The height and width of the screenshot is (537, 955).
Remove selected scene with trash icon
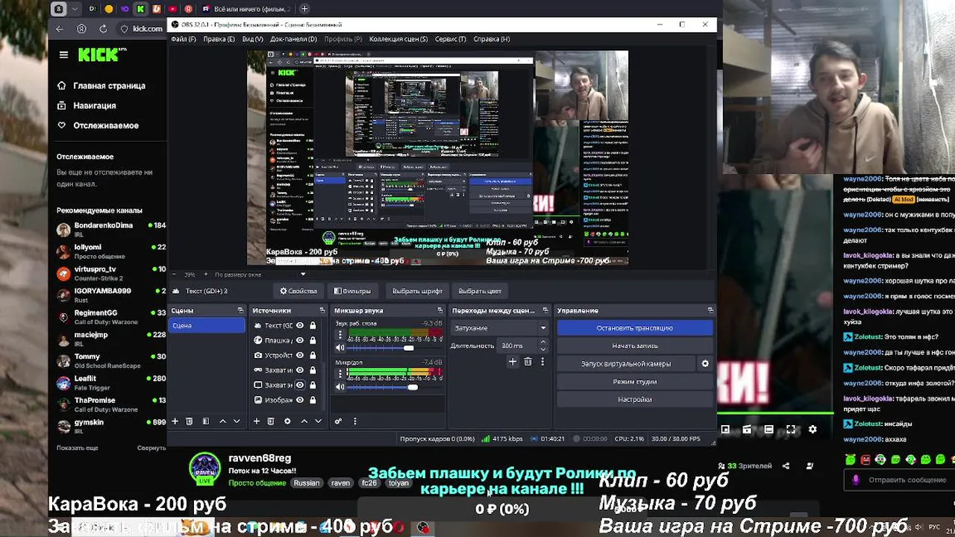(190, 421)
